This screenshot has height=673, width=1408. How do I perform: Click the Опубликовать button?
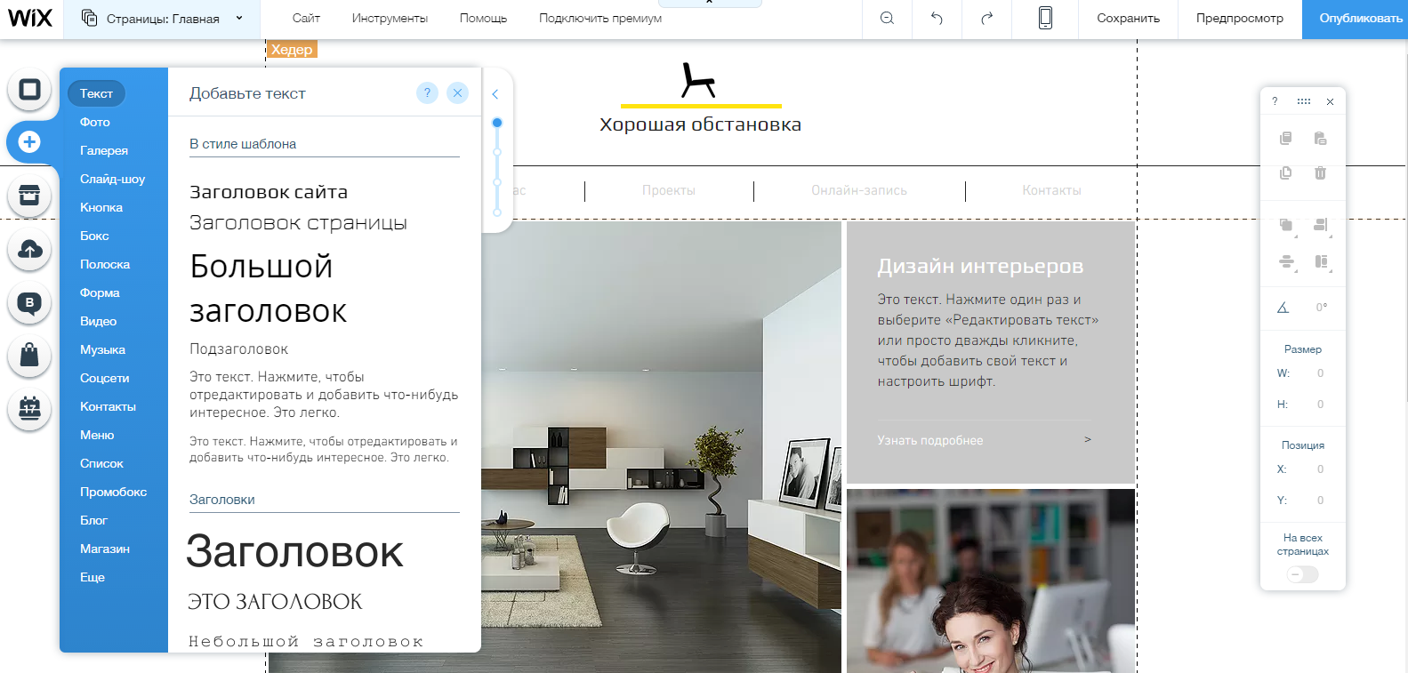(1356, 18)
